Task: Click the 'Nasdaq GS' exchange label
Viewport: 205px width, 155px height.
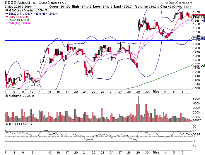Action: point(59,3)
